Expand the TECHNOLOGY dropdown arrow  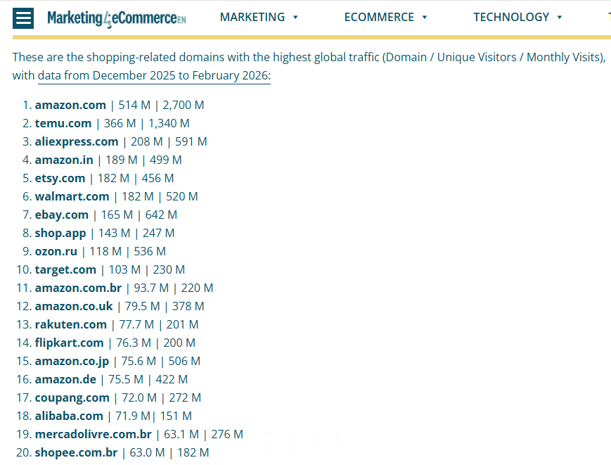560,17
